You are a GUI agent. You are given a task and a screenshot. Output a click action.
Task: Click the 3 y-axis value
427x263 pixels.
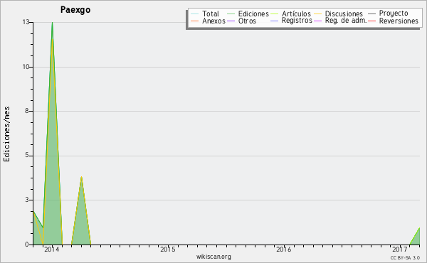(x=27, y=200)
